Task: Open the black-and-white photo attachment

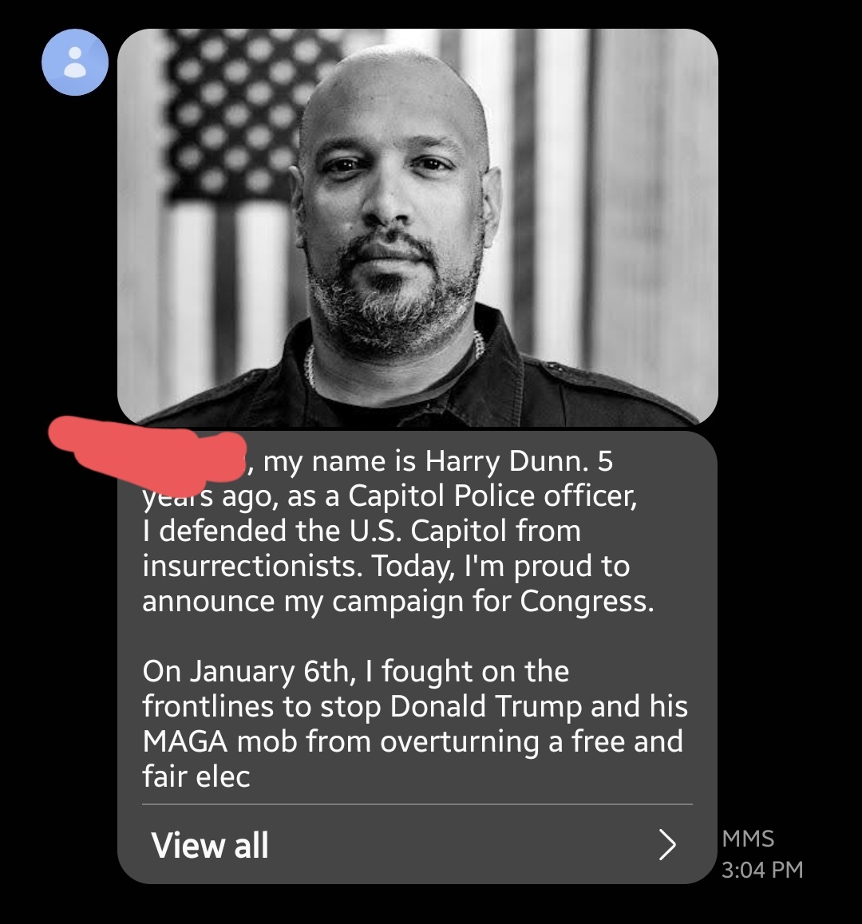Action: tap(417, 227)
